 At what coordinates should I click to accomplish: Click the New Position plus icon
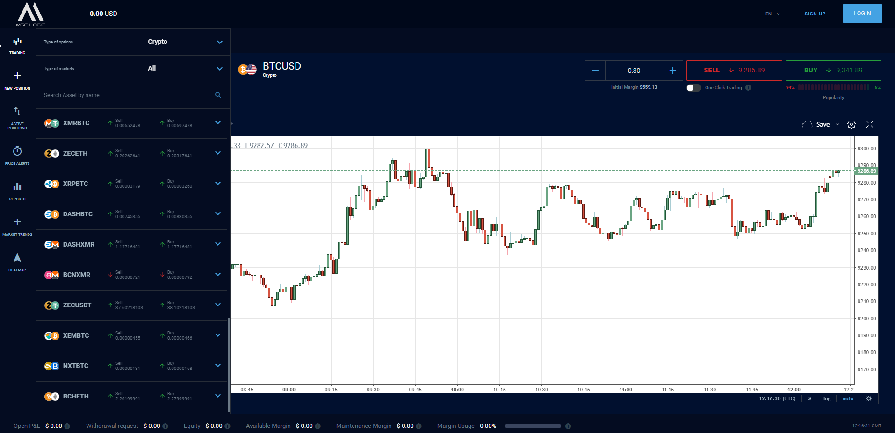[17, 76]
